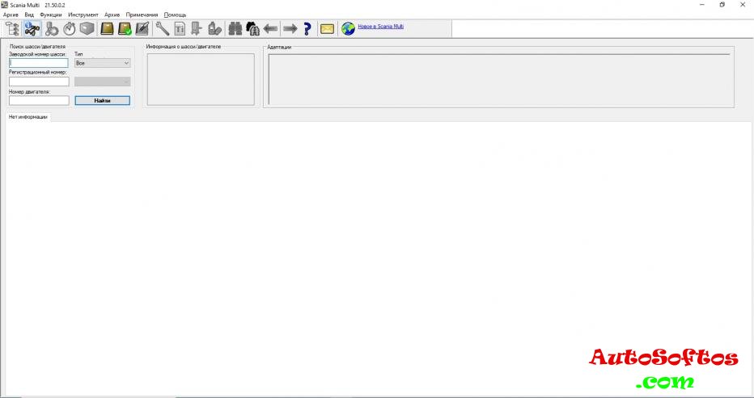The image size is (754, 398).
Task: Go back with the left arrow icon
Action: [x=271, y=29]
